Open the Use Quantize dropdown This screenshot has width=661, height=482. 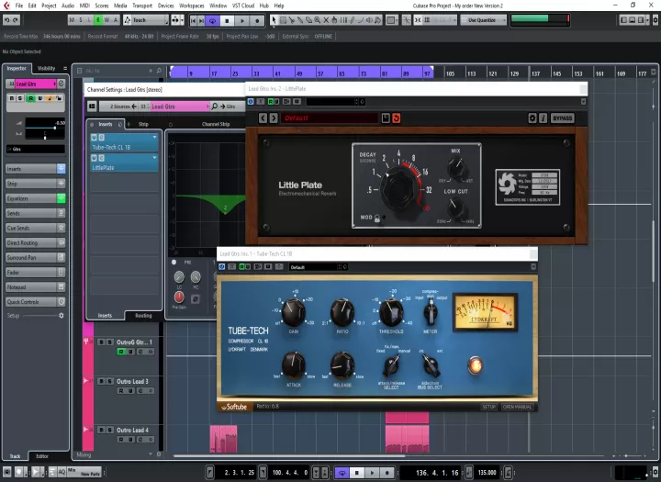tap(484, 20)
